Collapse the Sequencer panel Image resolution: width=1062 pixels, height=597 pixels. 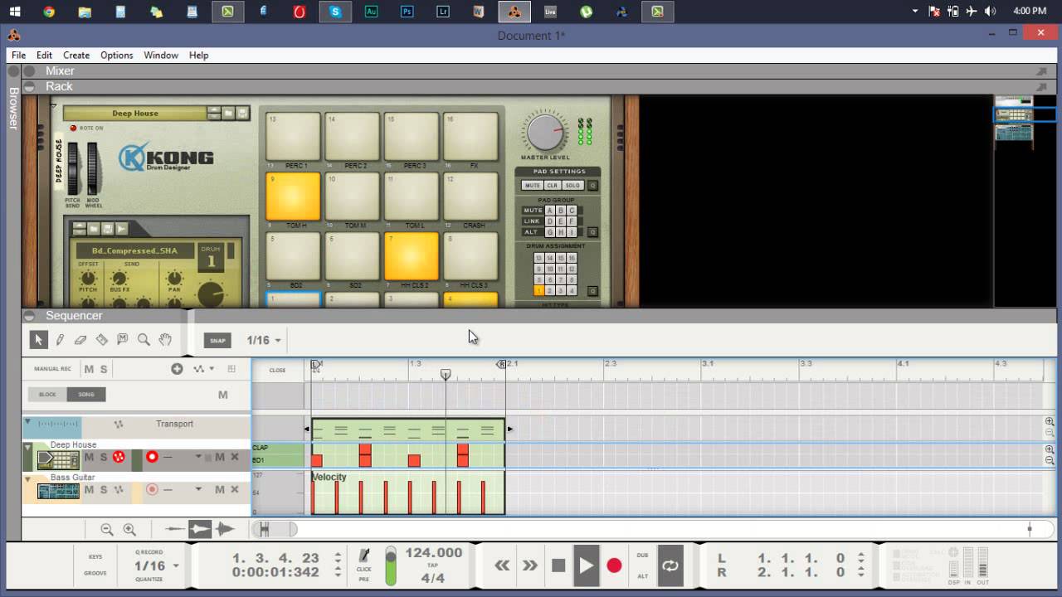coord(29,315)
